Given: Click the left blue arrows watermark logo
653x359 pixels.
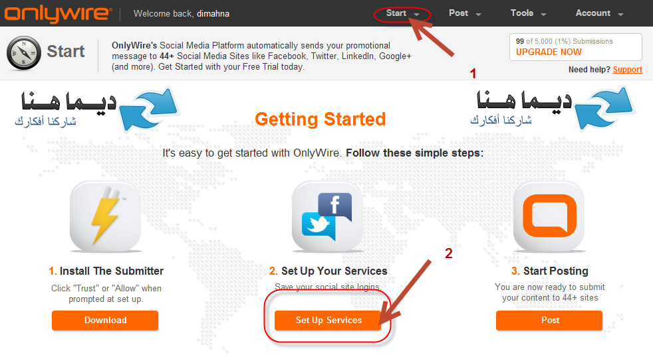Looking at the screenshot, I should 149,109.
